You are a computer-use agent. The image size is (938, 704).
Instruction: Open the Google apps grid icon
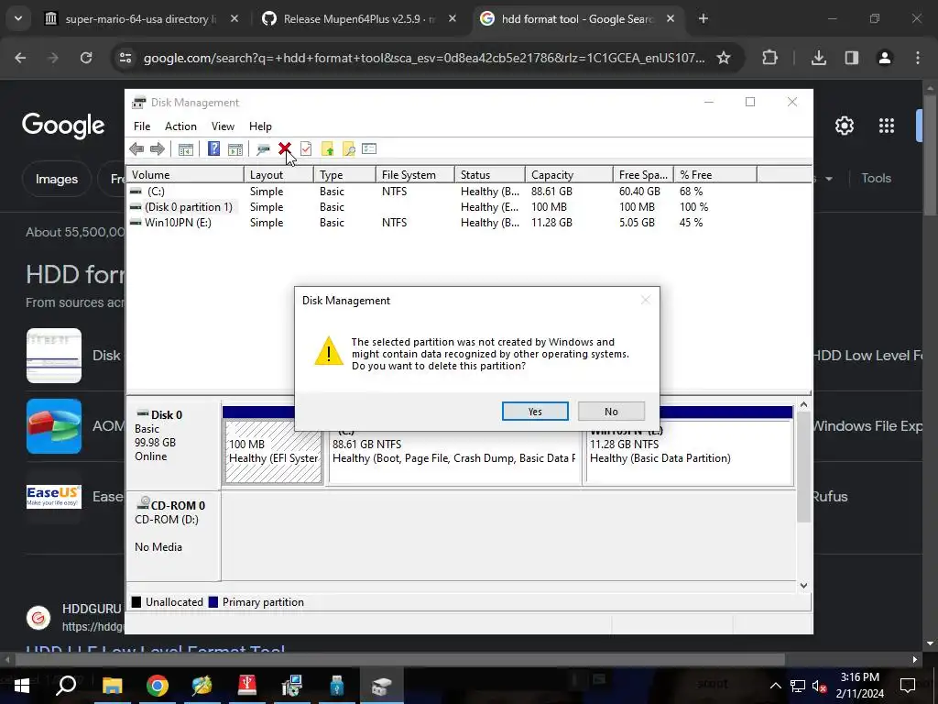(x=887, y=126)
